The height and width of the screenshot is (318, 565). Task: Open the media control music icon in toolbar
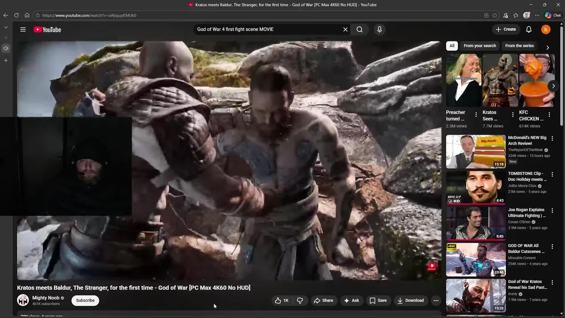pos(506,15)
